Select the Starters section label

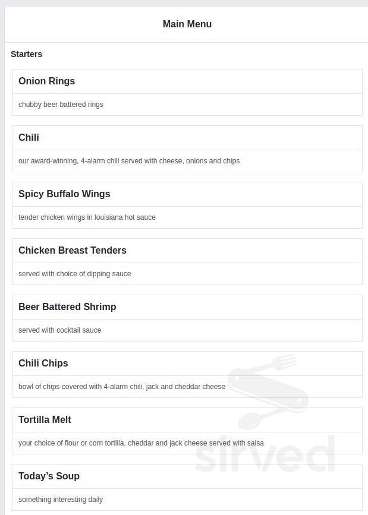coord(26,54)
